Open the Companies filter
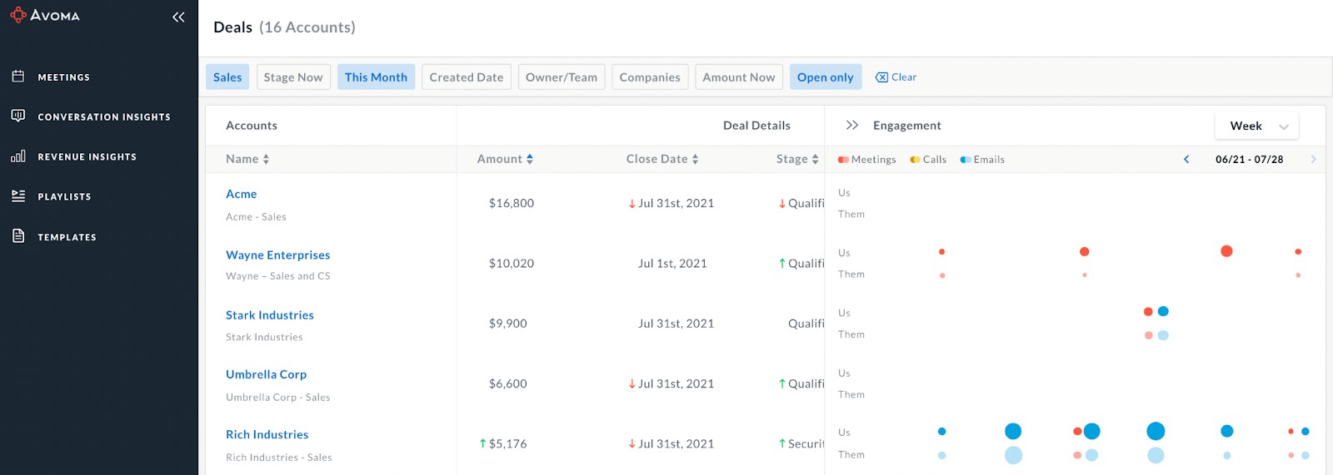The image size is (1333, 475). pyautogui.click(x=650, y=77)
